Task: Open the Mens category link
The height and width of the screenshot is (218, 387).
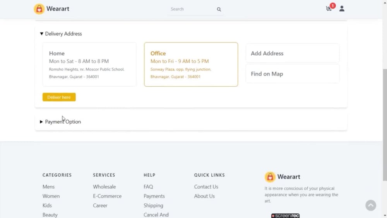Action: click(x=49, y=187)
